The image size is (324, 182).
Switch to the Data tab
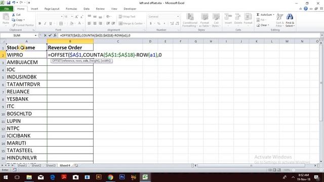(87, 9)
